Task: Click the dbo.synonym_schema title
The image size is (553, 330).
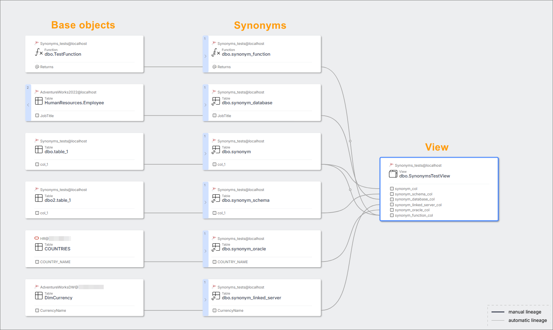Action: click(x=246, y=200)
